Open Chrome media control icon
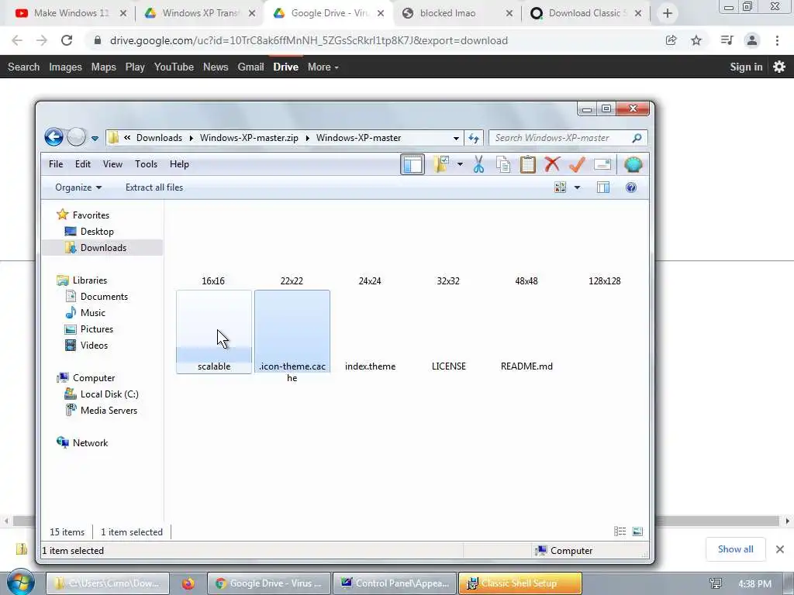Screen dimensions: 794x595 (x=727, y=40)
